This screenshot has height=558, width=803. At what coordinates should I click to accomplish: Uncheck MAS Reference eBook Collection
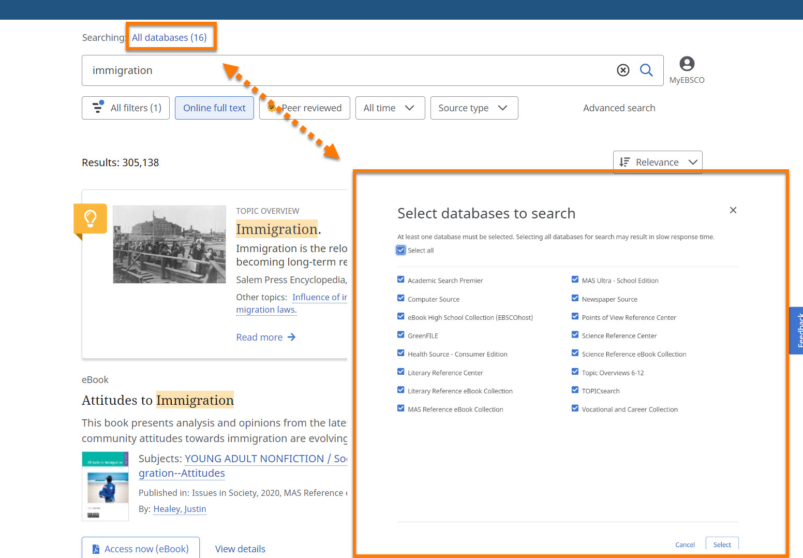pyautogui.click(x=400, y=408)
